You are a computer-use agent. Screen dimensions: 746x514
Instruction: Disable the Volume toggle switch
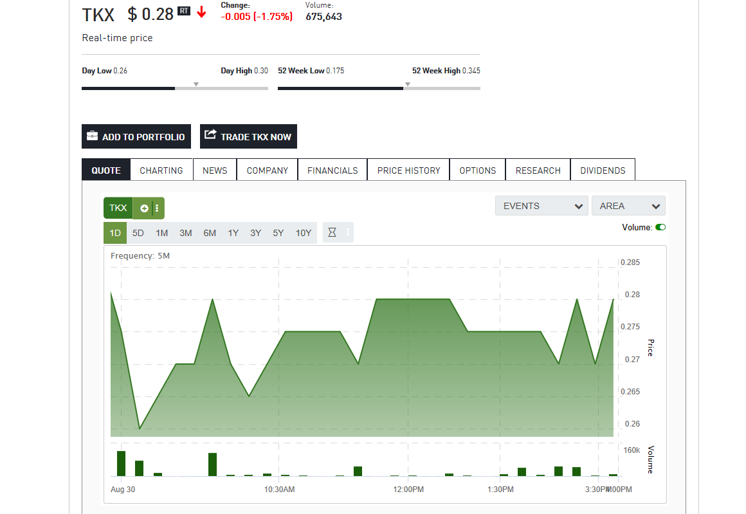point(660,226)
